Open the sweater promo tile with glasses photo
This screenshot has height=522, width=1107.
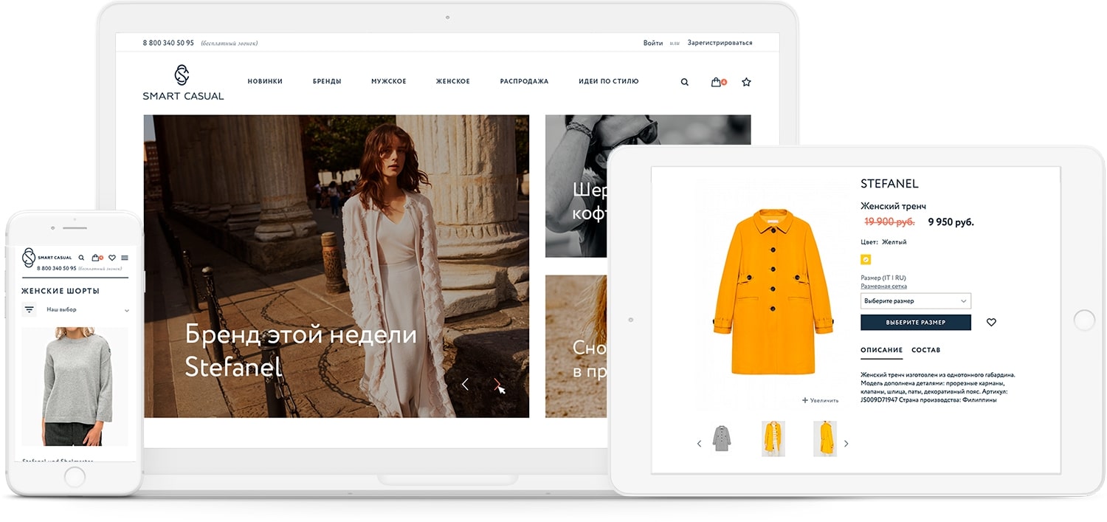click(x=577, y=186)
